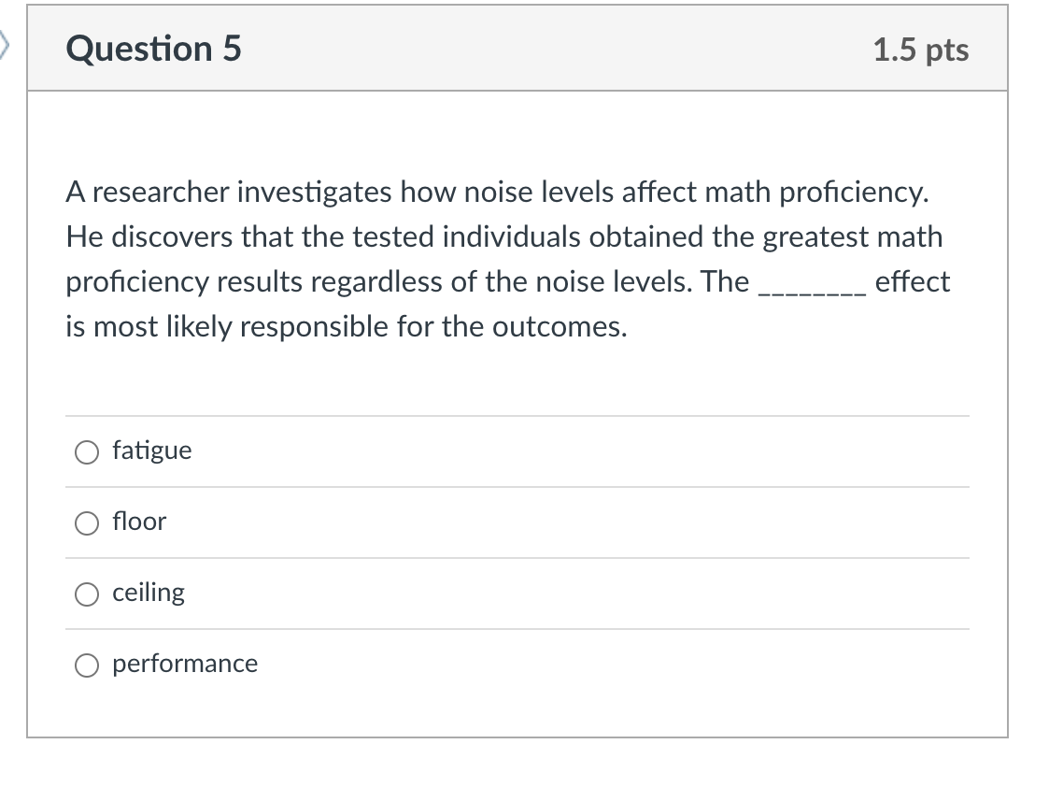Mark the ceiling radio button
The height and width of the screenshot is (787, 1063).
click(87, 594)
